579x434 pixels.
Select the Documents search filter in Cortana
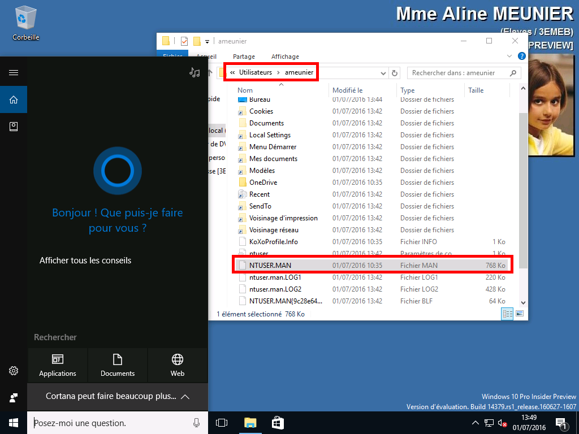(x=118, y=366)
